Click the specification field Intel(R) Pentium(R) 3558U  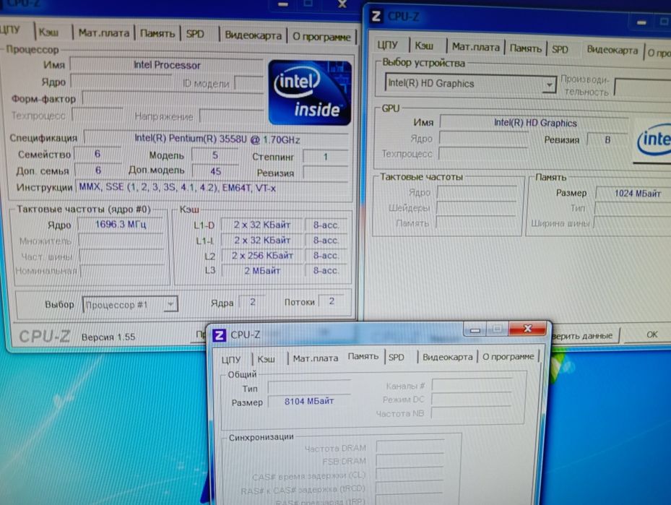pos(217,139)
